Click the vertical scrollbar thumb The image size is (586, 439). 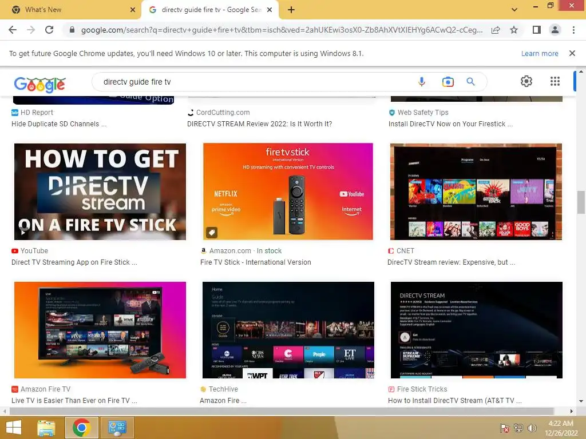coord(581,202)
